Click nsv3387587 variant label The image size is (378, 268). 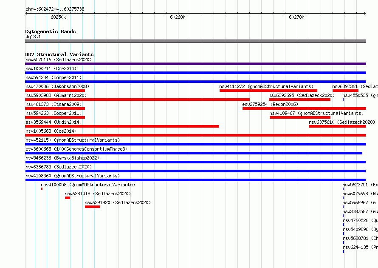pos(360,211)
